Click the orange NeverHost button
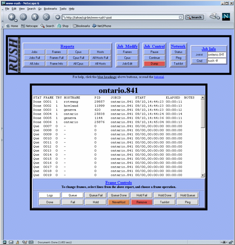Viewport: 235px width, 245px height. pyautogui.click(x=119, y=202)
